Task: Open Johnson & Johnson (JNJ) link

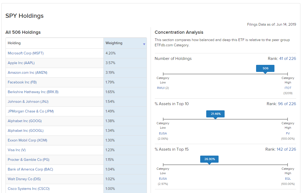Action: tap(28, 101)
